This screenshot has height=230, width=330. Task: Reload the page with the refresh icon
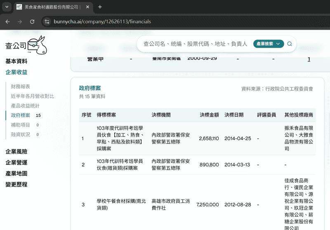[32, 21]
